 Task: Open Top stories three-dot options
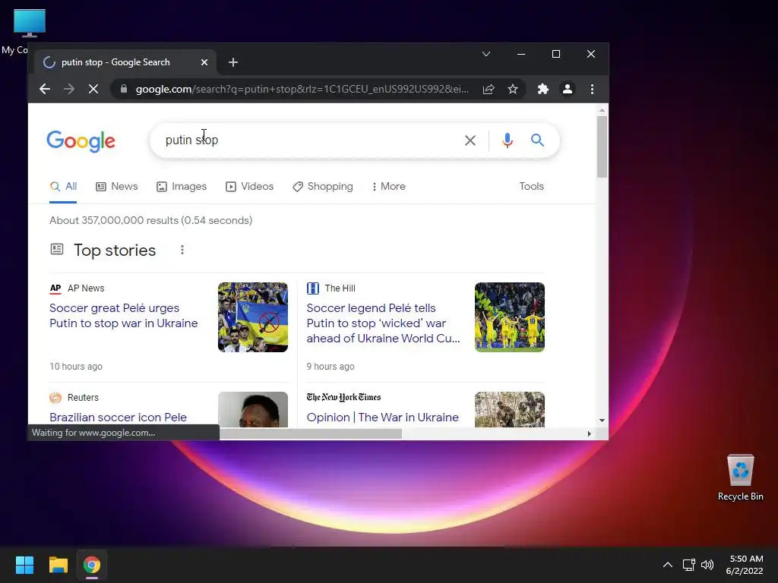[x=182, y=250]
